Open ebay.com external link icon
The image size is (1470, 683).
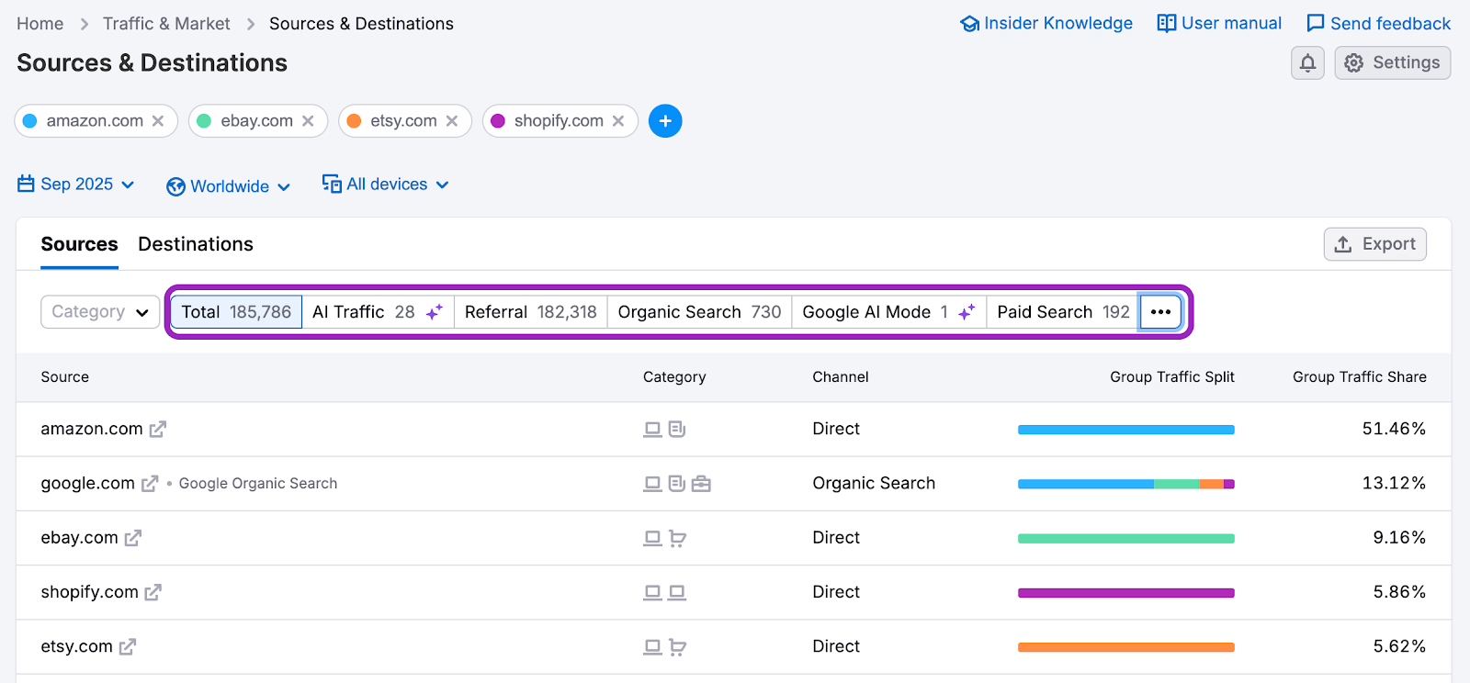click(x=133, y=538)
